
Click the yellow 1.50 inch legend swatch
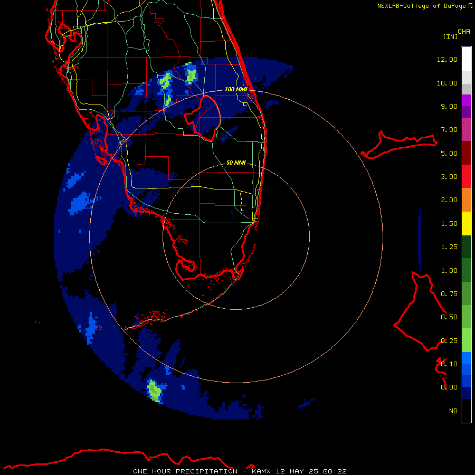(466, 223)
